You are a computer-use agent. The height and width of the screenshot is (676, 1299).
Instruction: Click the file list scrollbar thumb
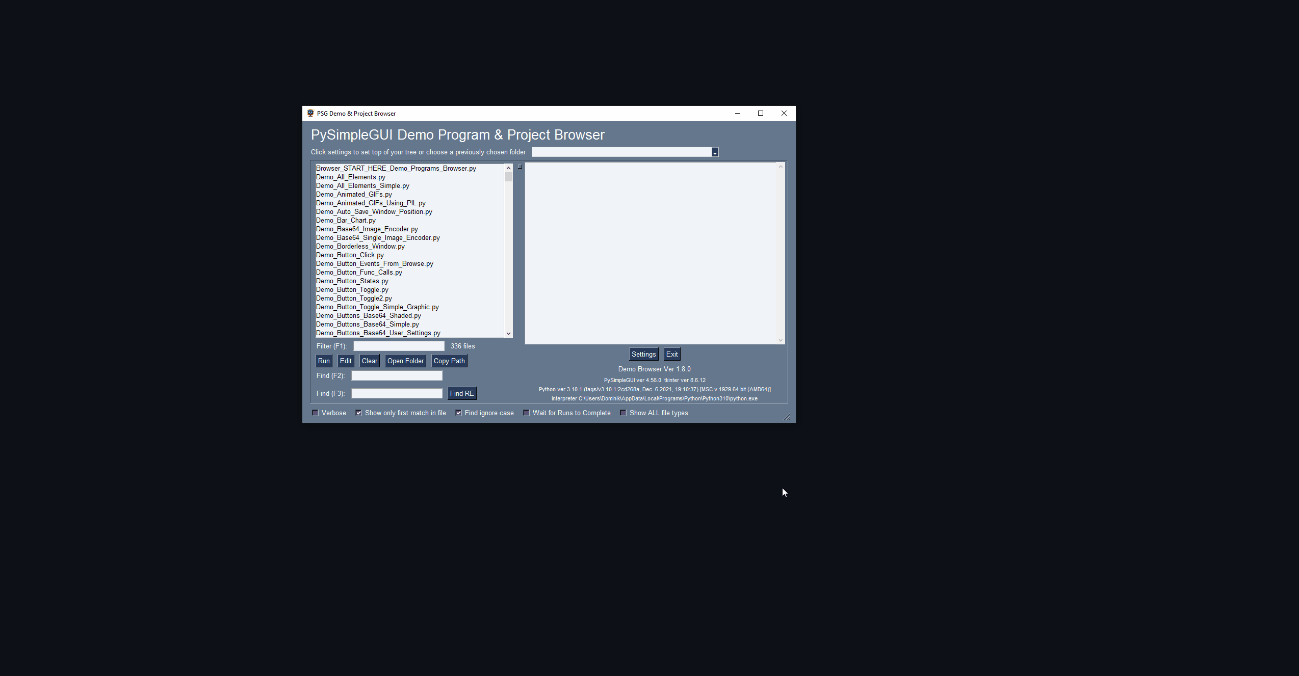(x=508, y=177)
